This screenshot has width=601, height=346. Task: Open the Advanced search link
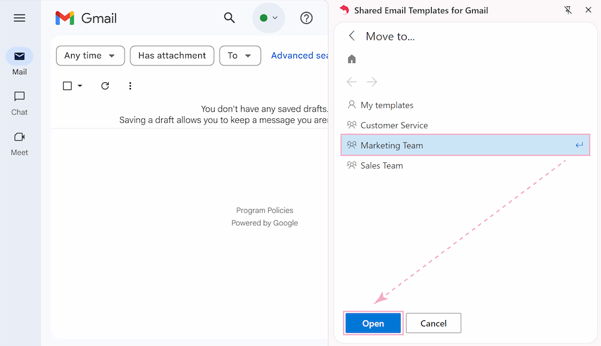coord(300,55)
